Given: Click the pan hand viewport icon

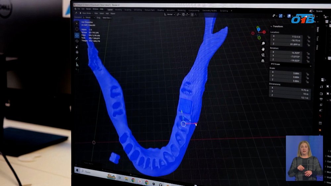Looking at the screenshot, I should [263, 49].
